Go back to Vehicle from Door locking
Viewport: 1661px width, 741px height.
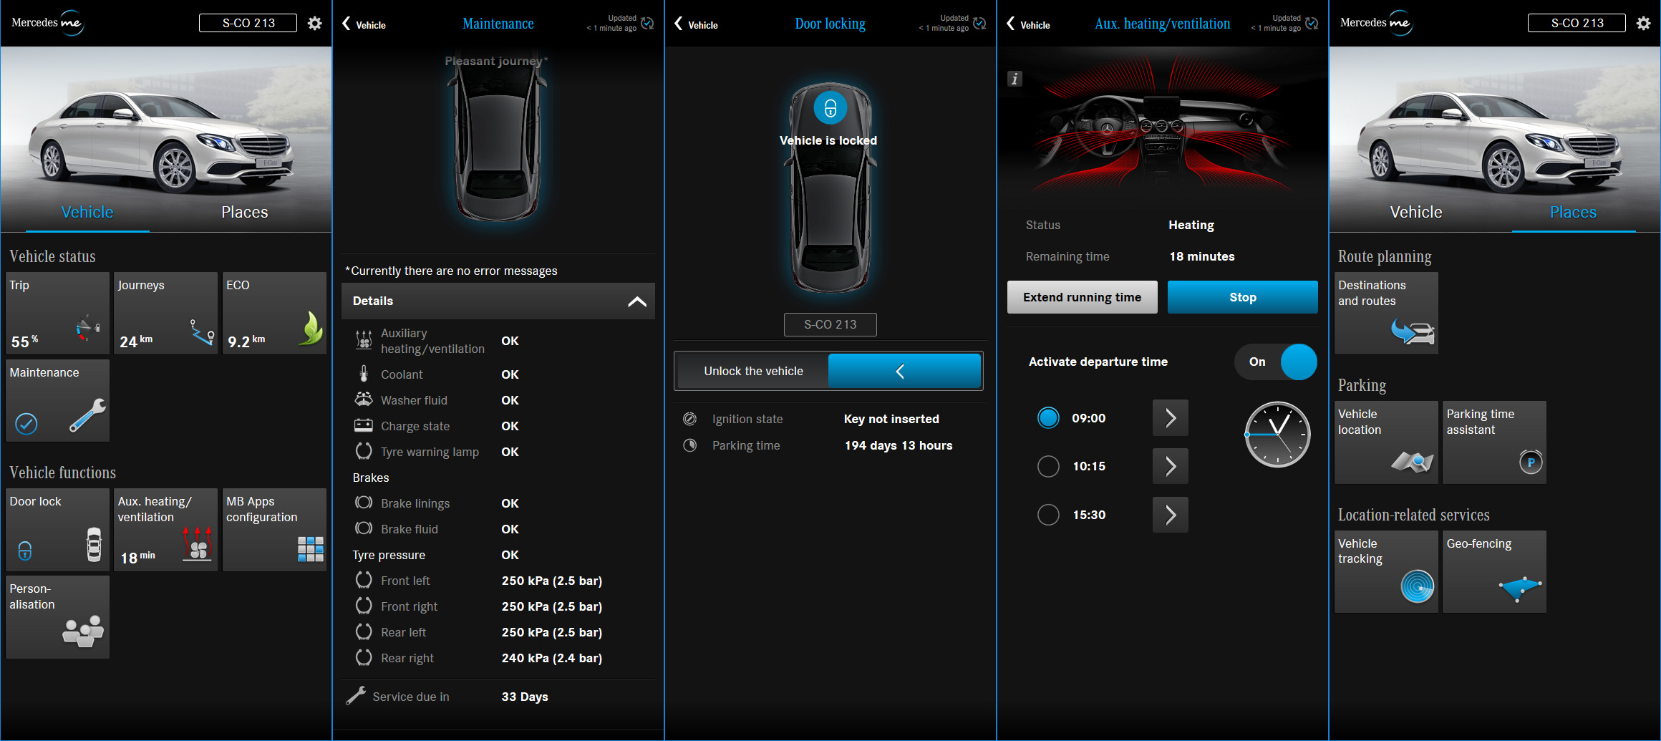click(696, 24)
